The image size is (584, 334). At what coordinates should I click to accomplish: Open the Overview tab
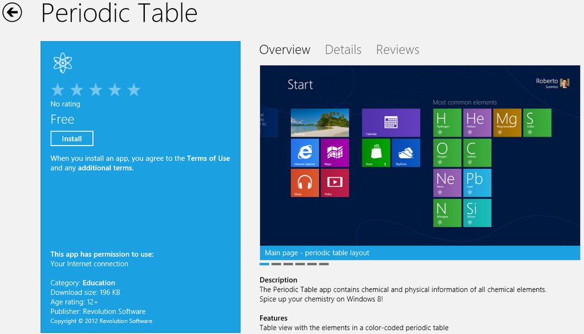[x=285, y=50]
